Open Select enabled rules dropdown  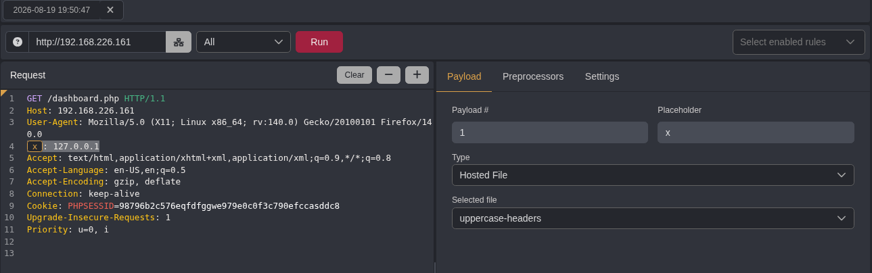tap(799, 42)
